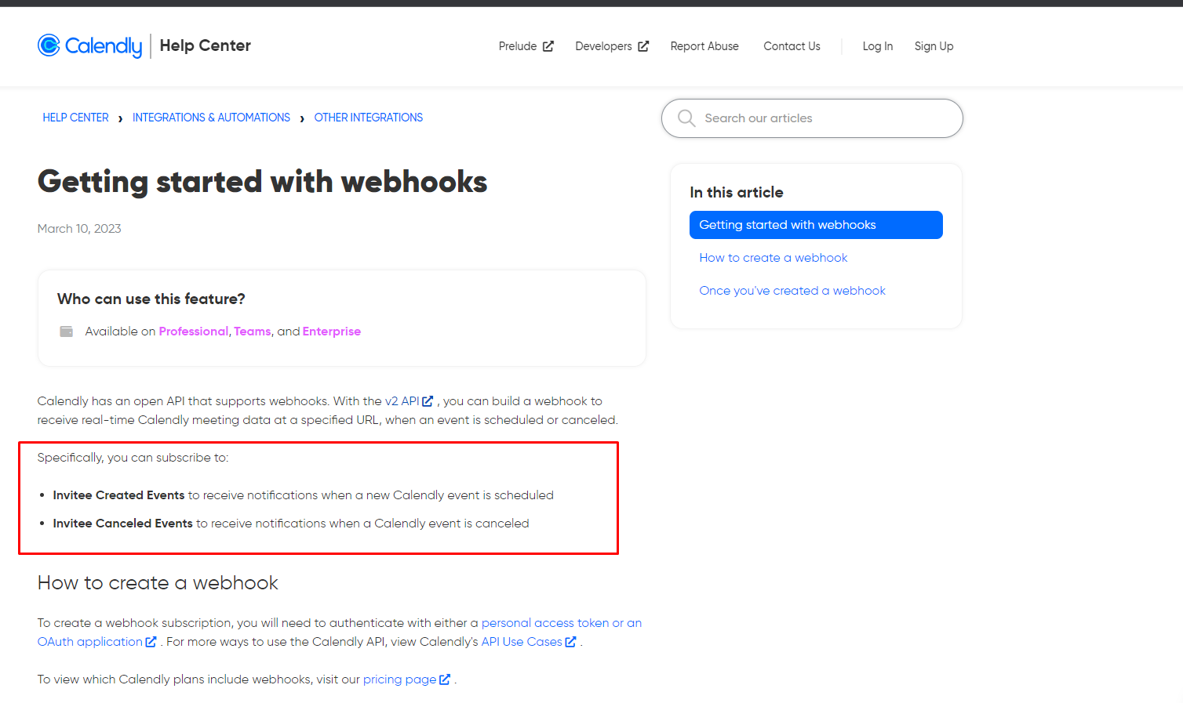1183x703 pixels.
Task: Click external link icon beside Prelude
Action: point(548,46)
